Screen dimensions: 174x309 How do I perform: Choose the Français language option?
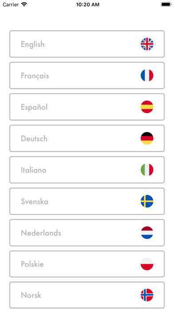(87, 75)
